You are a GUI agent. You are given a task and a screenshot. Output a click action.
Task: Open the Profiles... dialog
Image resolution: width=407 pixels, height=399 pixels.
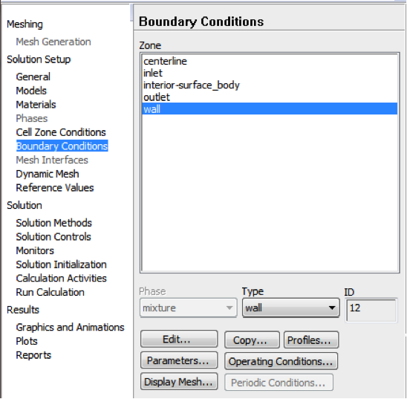(x=311, y=340)
